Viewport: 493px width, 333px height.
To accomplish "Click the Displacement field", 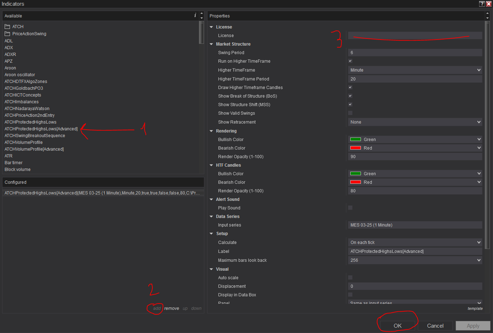I will point(415,286).
